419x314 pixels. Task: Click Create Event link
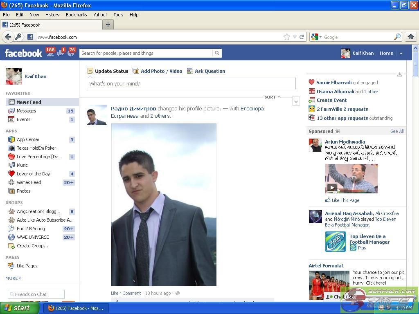331,100
